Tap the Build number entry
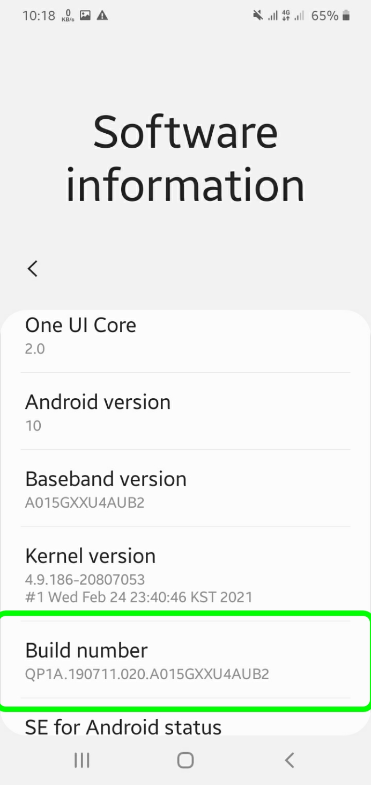This screenshot has height=785, width=371. click(x=186, y=660)
